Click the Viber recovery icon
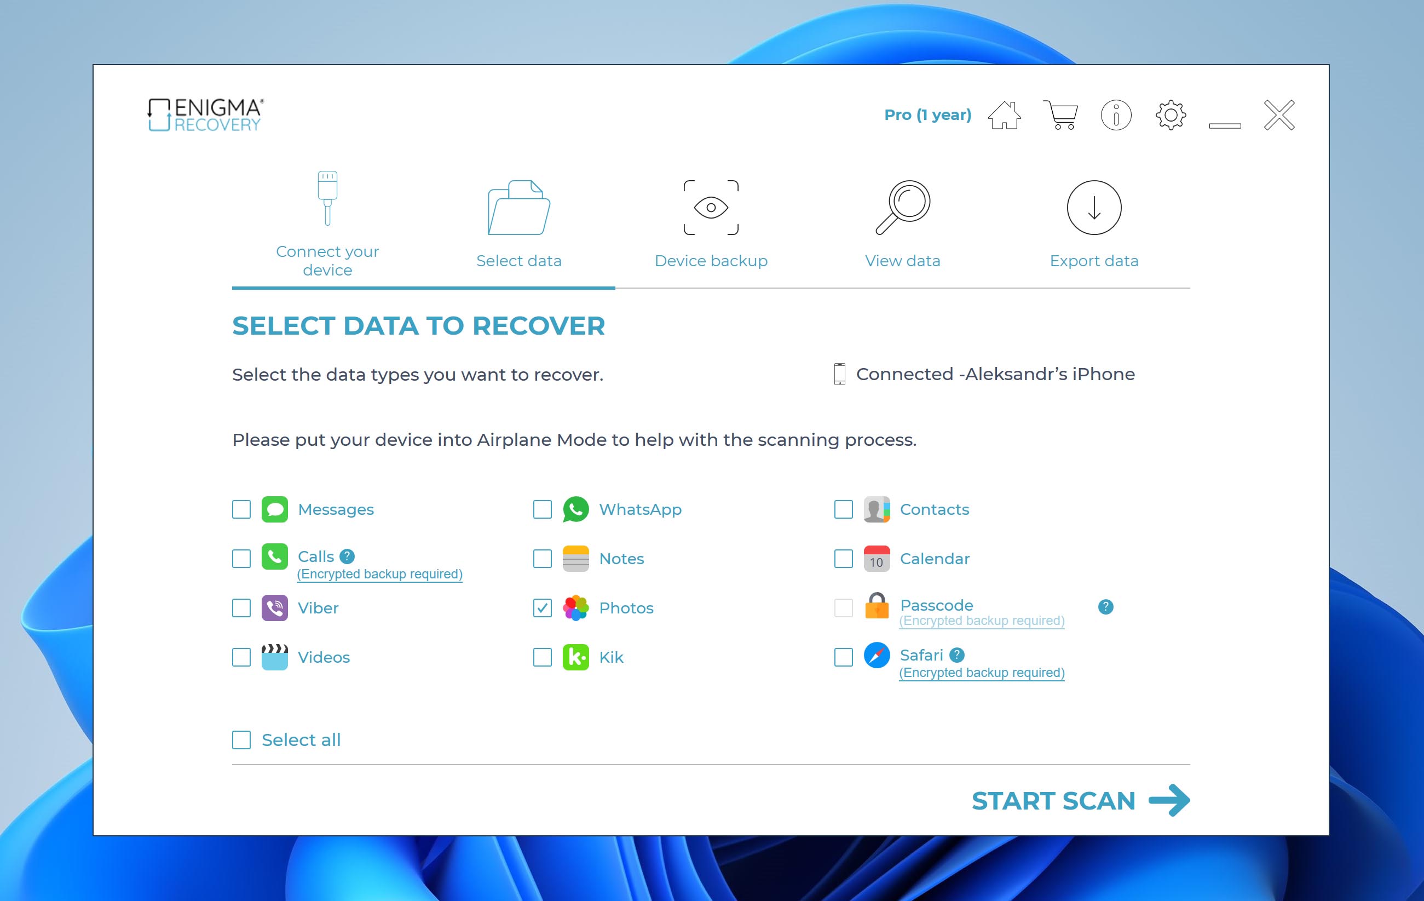The height and width of the screenshot is (901, 1424). pyautogui.click(x=275, y=609)
